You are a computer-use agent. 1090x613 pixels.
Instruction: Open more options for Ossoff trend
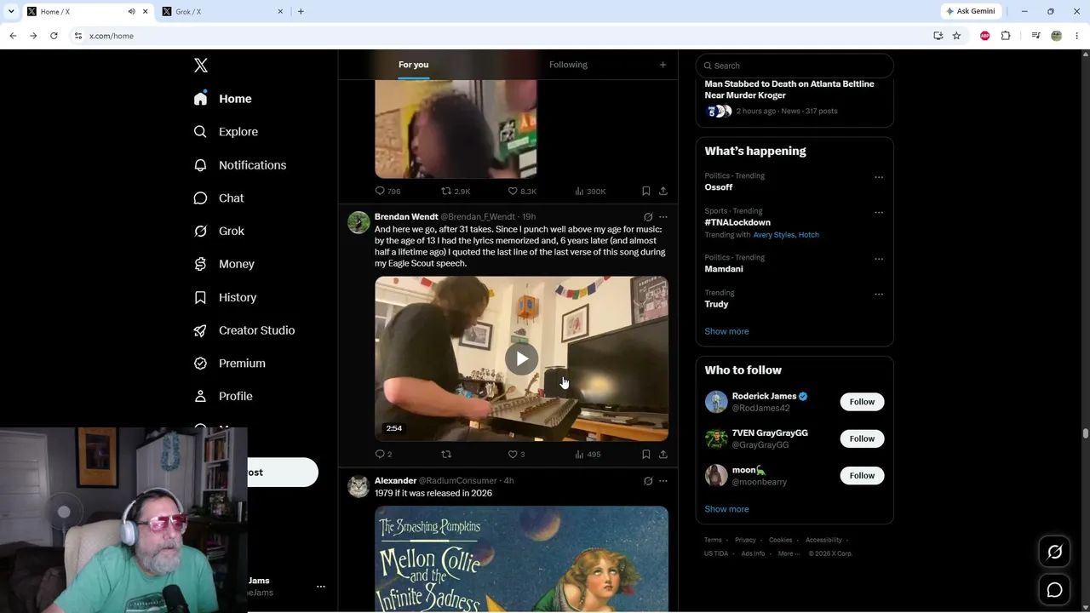pos(879,177)
